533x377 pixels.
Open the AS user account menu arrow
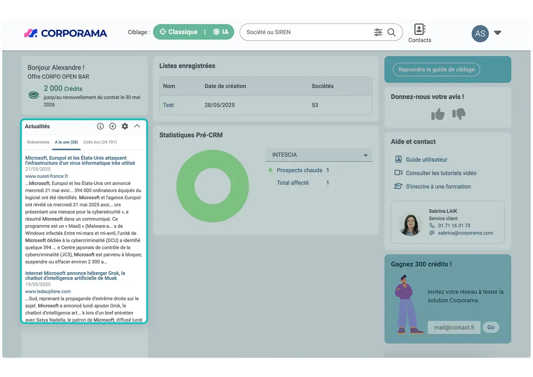(x=497, y=33)
